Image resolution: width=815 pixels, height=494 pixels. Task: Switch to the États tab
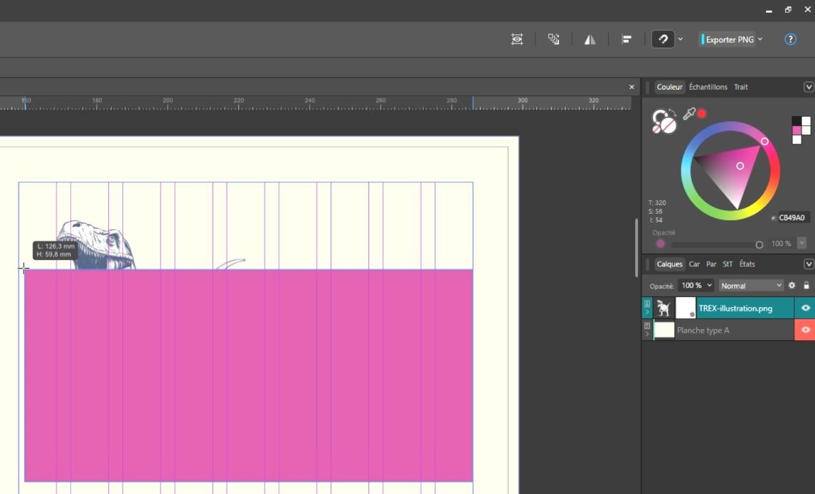click(747, 264)
